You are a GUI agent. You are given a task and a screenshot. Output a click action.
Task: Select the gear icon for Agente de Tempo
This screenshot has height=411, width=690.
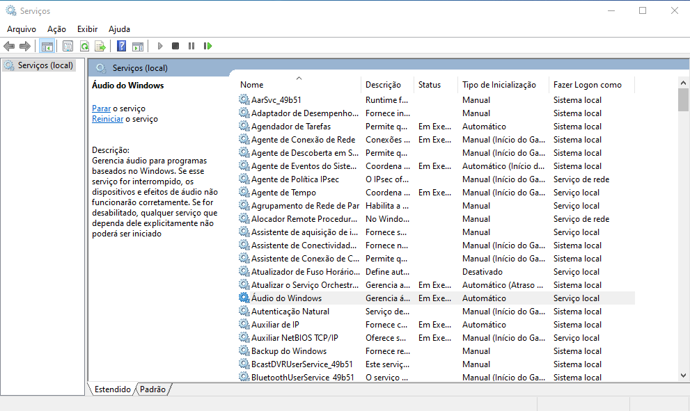click(x=244, y=192)
